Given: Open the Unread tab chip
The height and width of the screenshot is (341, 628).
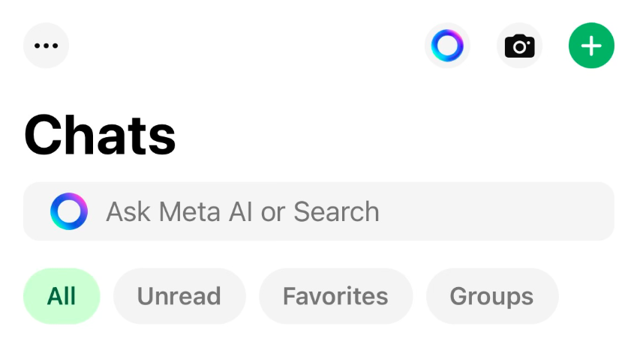Looking at the screenshot, I should (179, 296).
